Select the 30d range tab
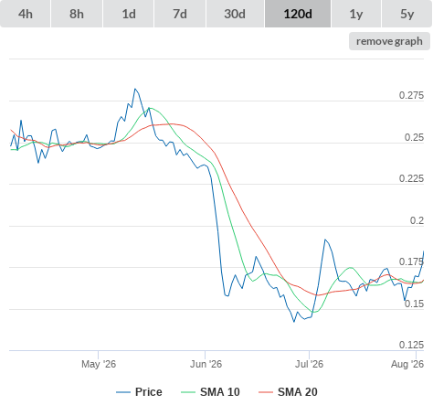Image resolution: width=433 pixels, height=416 pixels. click(x=235, y=14)
